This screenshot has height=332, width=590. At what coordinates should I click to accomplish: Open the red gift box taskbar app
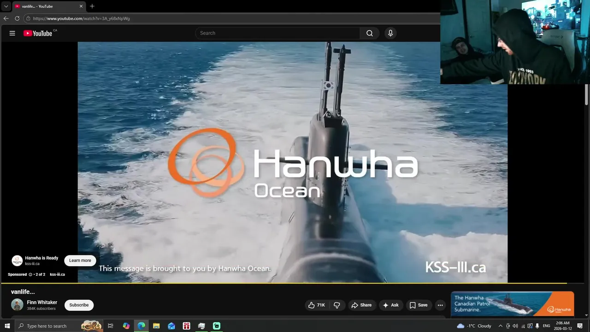(186, 326)
